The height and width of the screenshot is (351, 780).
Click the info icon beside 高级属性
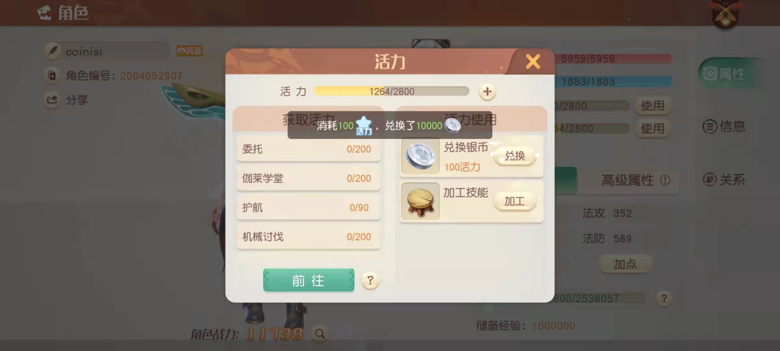665,180
